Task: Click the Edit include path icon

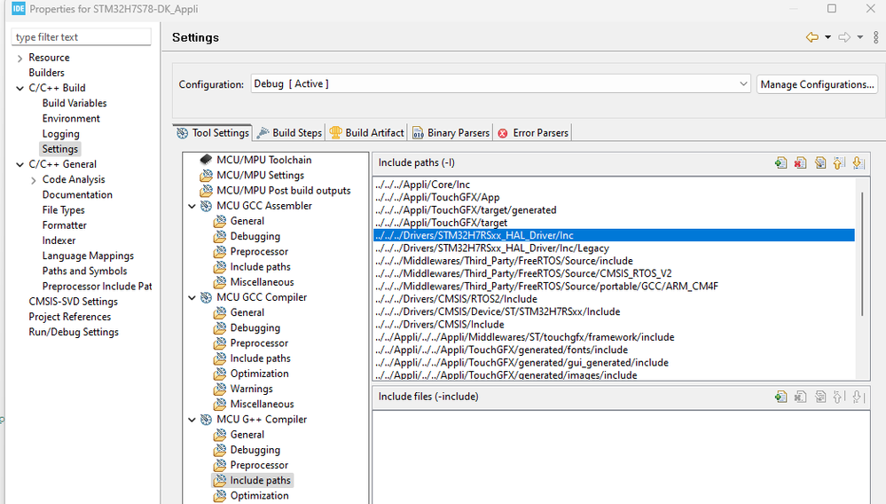Action: pos(819,162)
